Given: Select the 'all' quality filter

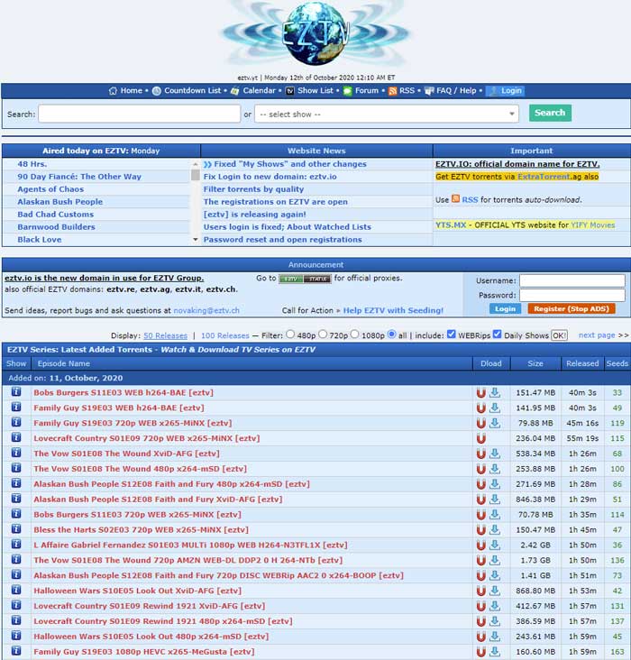Looking at the screenshot, I should (392, 335).
